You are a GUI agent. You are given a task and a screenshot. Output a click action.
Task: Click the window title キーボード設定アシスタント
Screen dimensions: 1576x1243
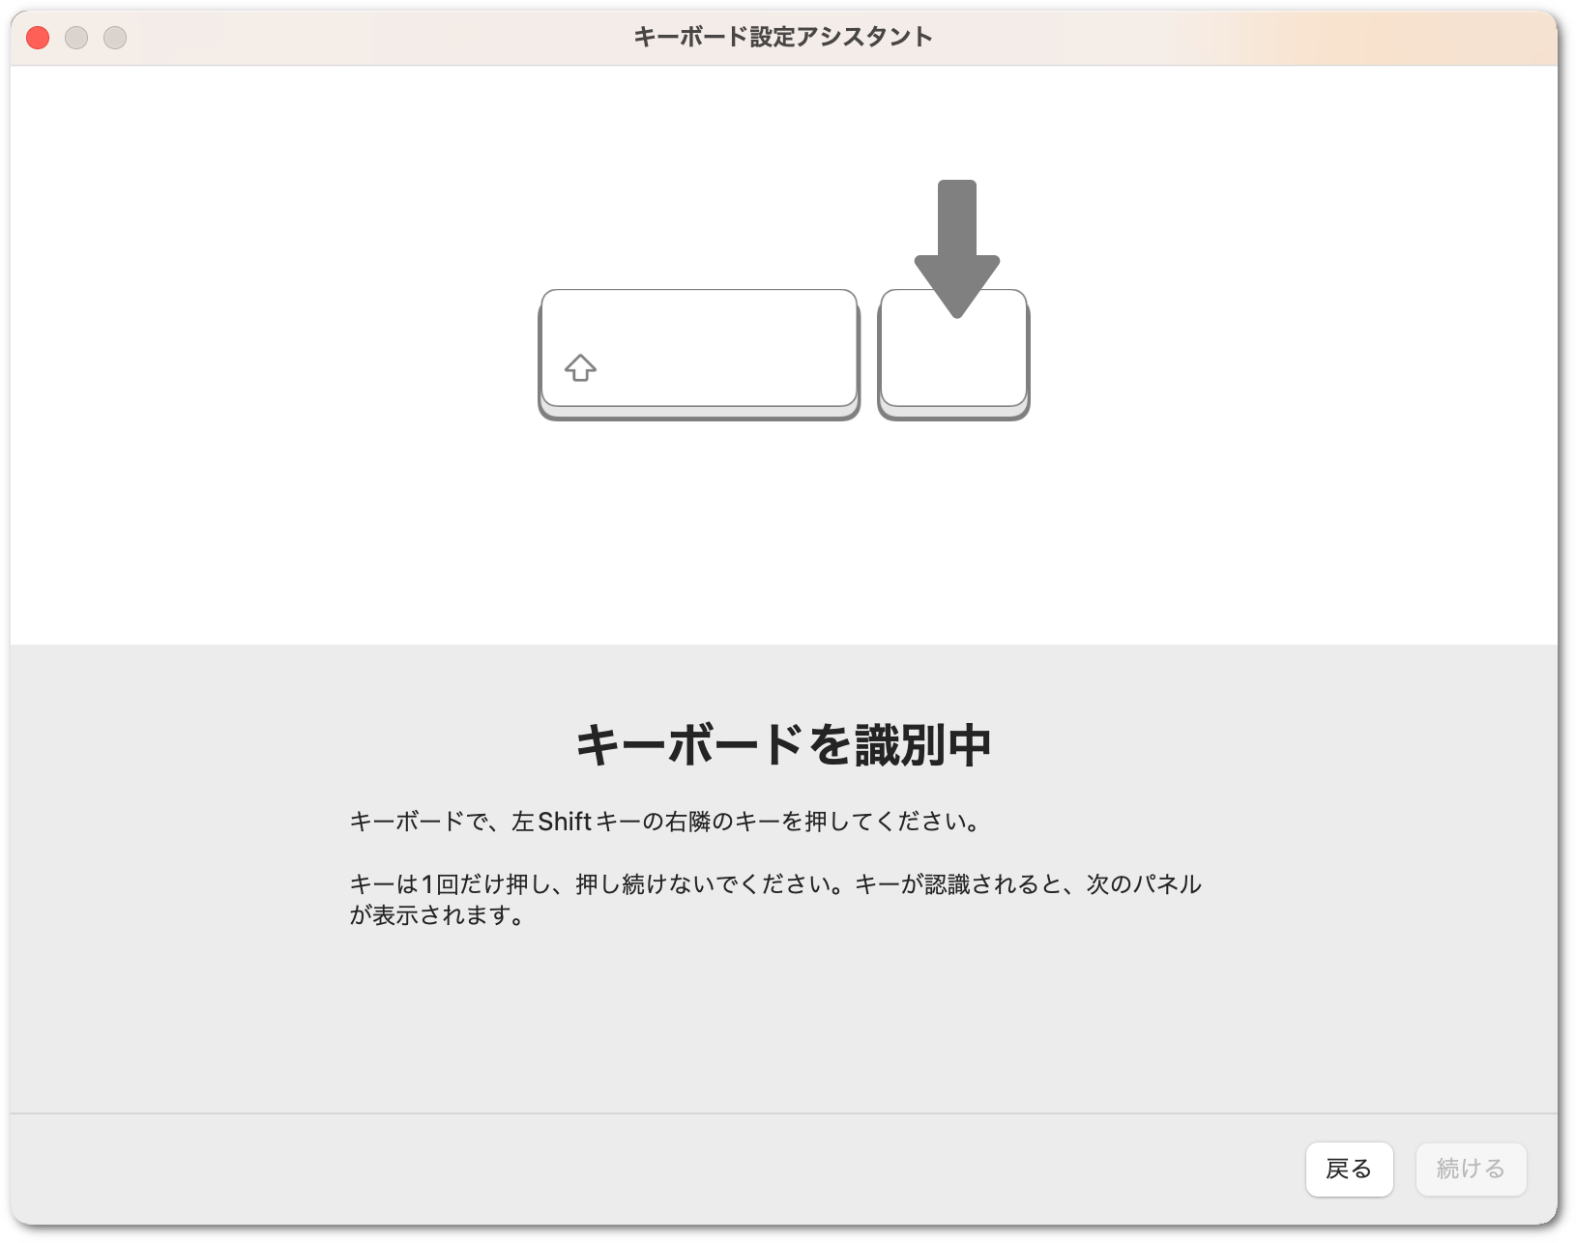click(783, 37)
